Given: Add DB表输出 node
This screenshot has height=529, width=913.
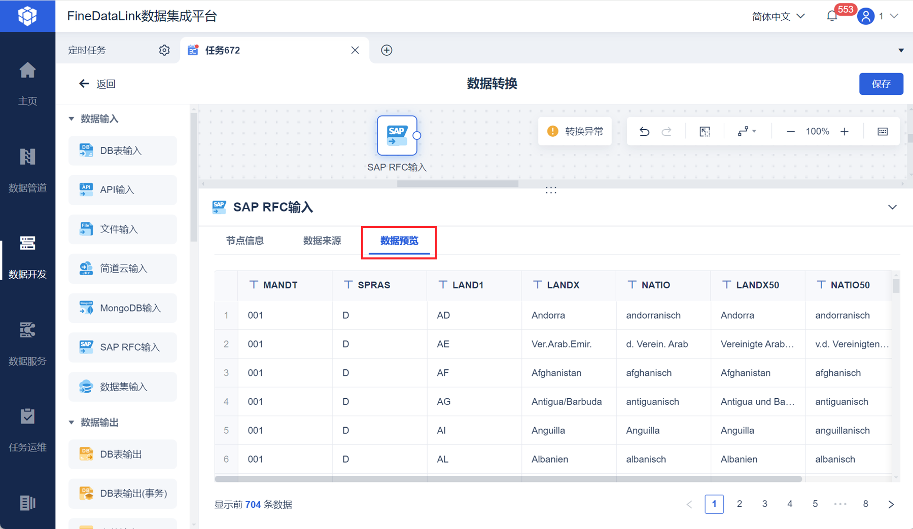Looking at the screenshot, I should [x=123, y=454].
